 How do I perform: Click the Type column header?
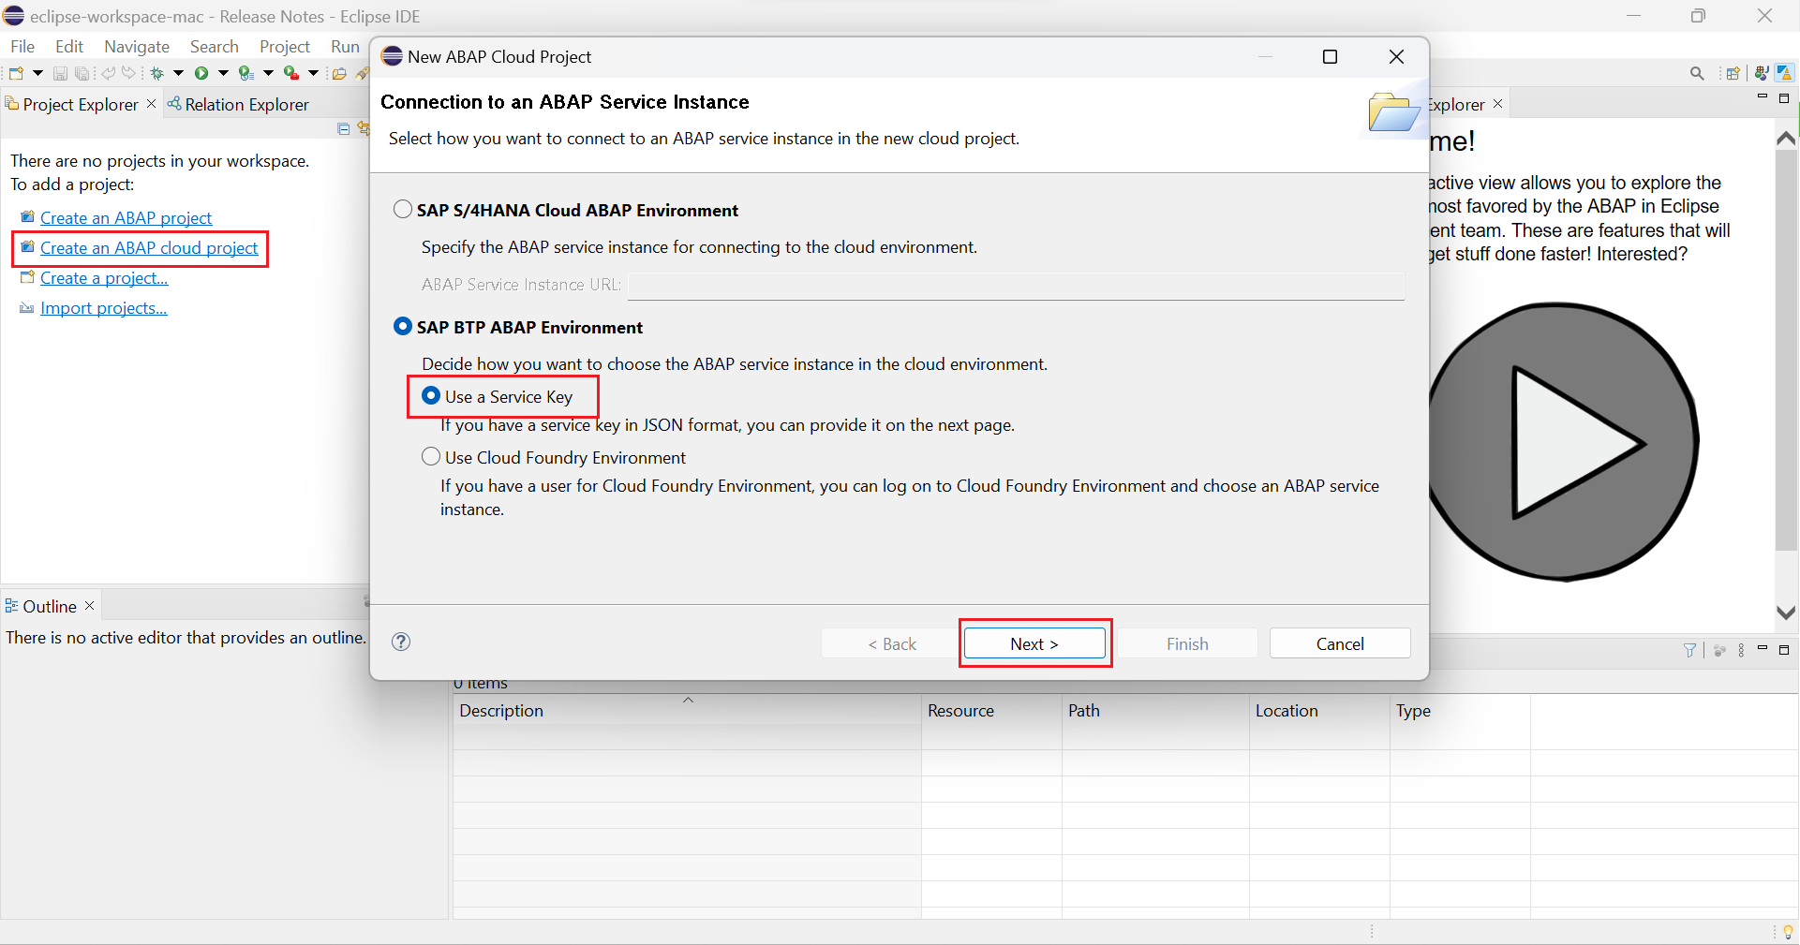click(1460, 710)
